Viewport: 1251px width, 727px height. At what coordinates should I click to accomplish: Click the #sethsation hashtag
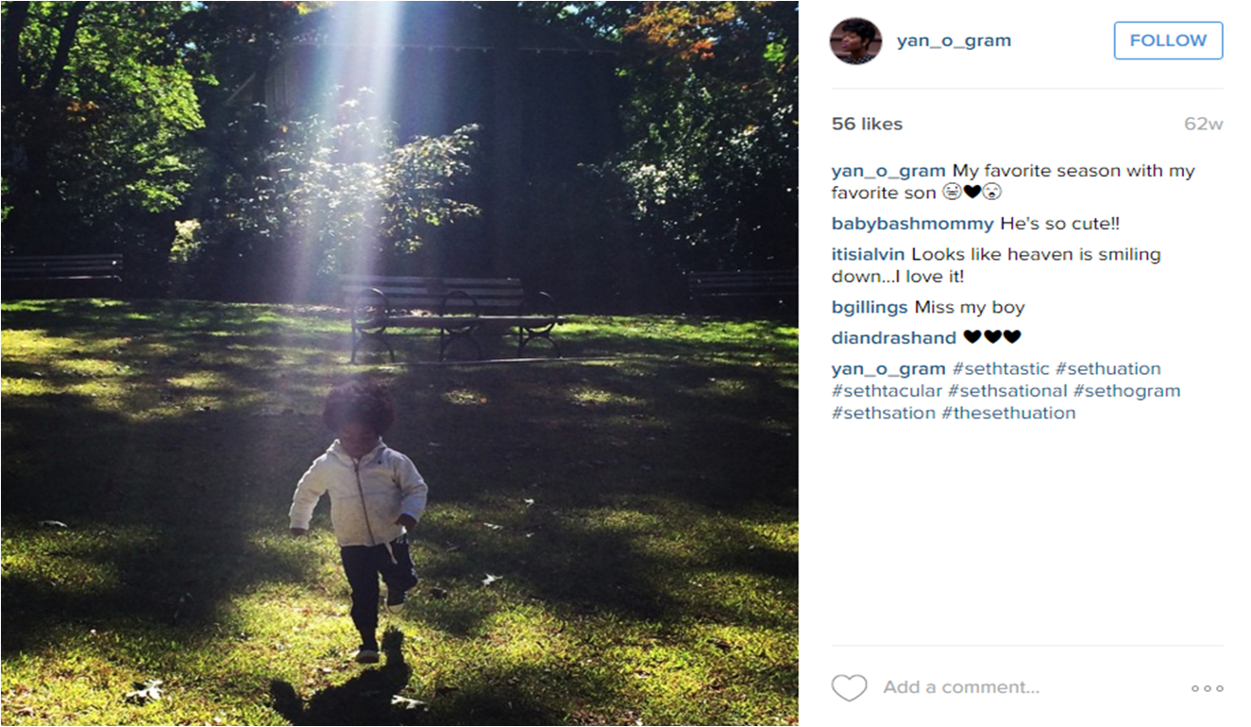pyautogui.click(x=884, y=413)
